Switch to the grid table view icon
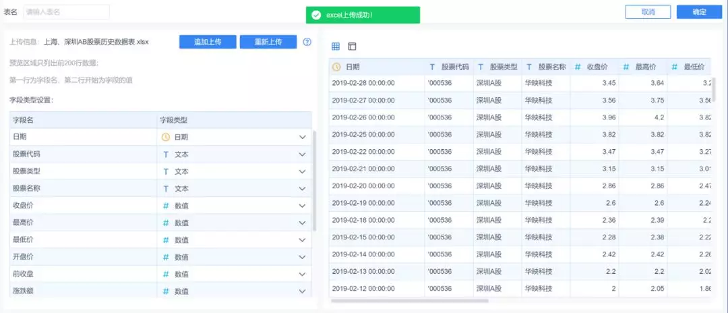 point(336,46)
